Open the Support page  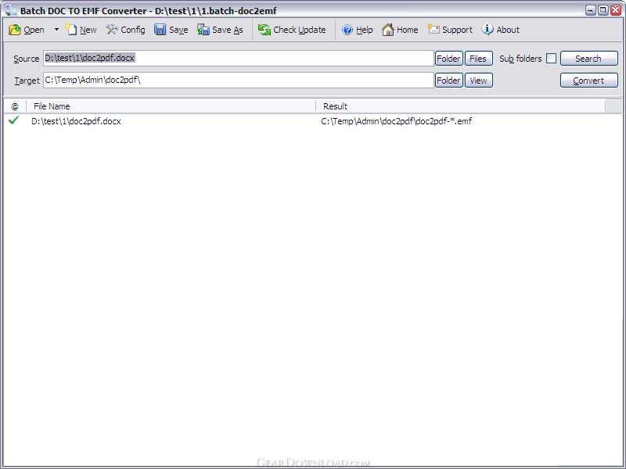click(450, 30)
